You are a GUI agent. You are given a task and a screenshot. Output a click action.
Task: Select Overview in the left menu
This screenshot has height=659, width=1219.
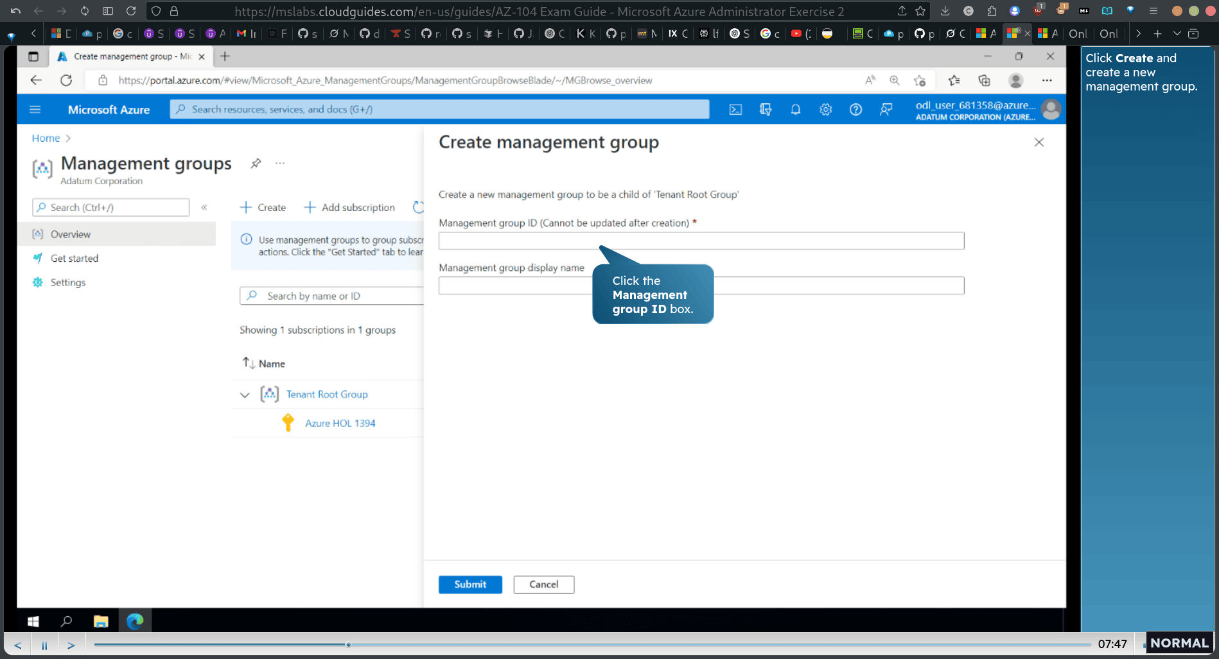click(116, 234)
